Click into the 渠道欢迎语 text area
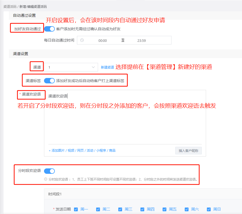This screenshot has height=214, width=242. [125, 119]
